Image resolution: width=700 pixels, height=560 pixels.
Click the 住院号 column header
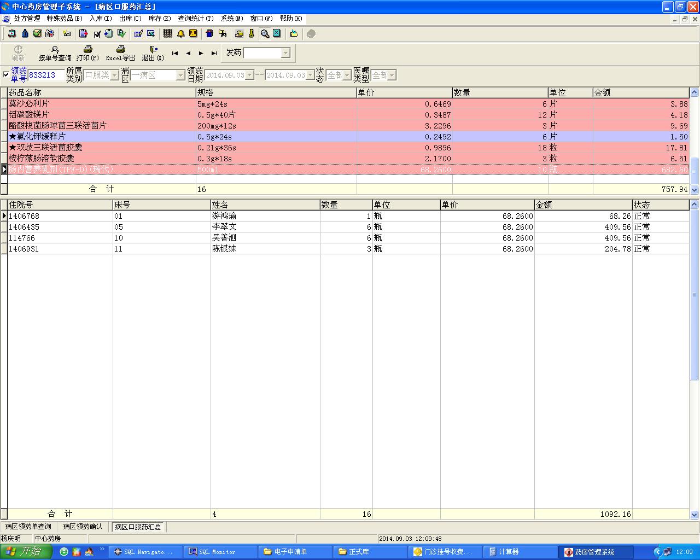point(60,205)
